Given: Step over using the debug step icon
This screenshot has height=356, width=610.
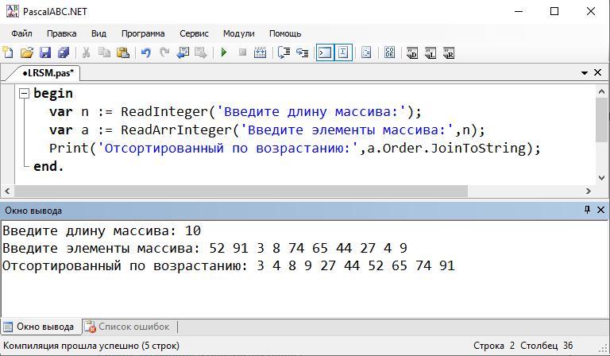Looking at the screenshot, I should [284, 52].
